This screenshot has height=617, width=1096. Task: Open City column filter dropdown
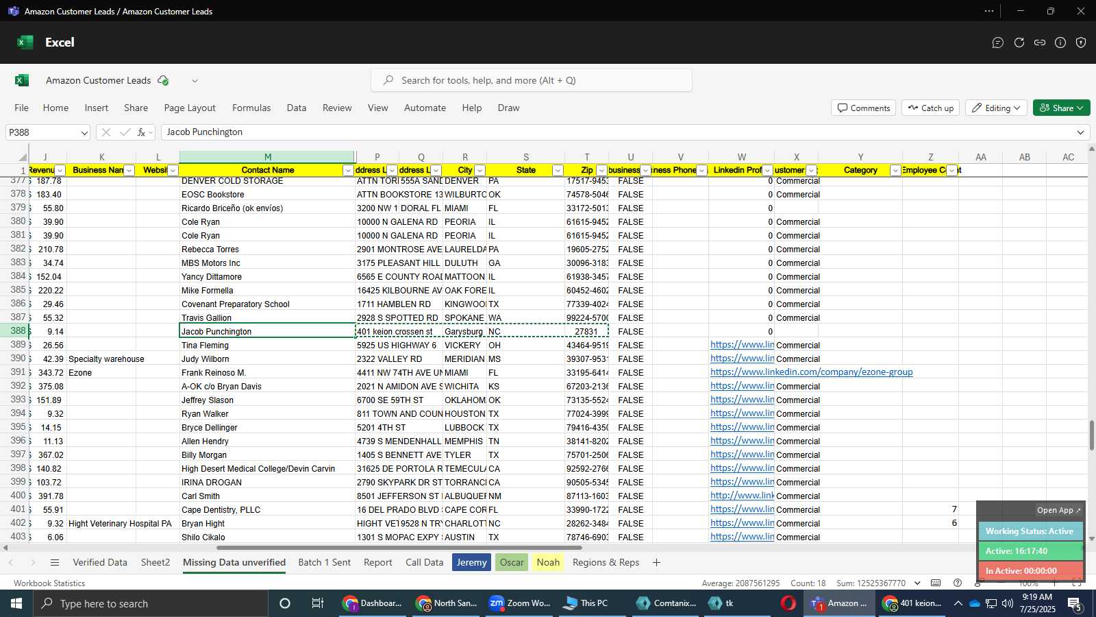click(x=480, y=171)
